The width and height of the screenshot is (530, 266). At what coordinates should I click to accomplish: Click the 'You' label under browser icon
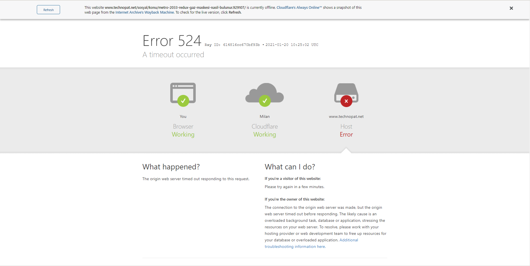point(183,116)
